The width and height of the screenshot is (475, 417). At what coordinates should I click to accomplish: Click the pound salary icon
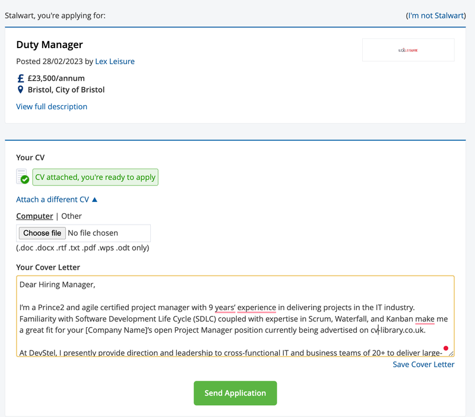coord(20,78)
